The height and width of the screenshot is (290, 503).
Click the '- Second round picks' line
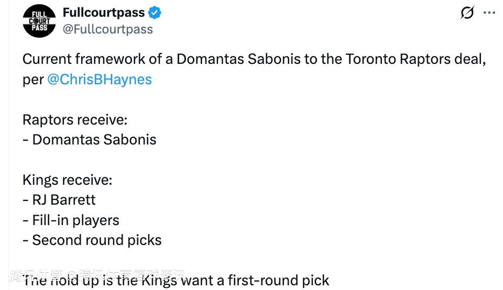[92, 240]
